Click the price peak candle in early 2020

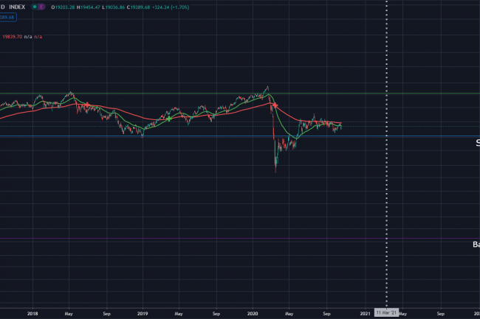[267, 87]
